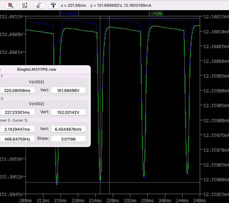The width and height of the screenshot is (229, 203).
Task: Click time axis label 208ms
Action: pos(26,201)
